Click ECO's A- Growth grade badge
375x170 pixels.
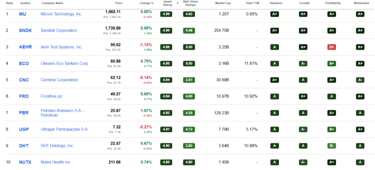[303, 64]
